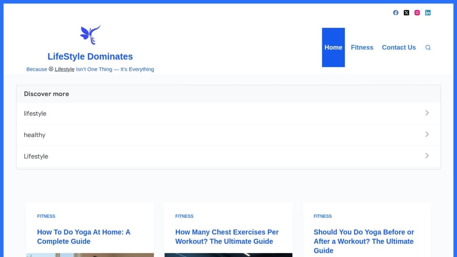Read 'How Many Chest Exercises Per Workout' post
This screenshot has height=257, width=457.
click(227, 236)
